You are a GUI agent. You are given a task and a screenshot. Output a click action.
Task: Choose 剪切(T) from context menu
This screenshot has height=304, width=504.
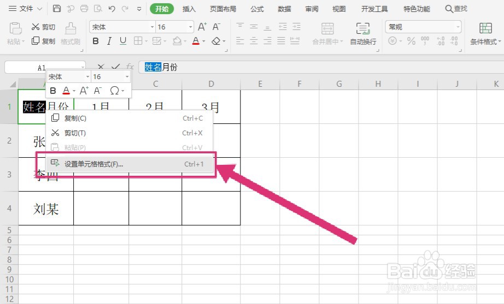pyautogui.click(x=129, y=133)
